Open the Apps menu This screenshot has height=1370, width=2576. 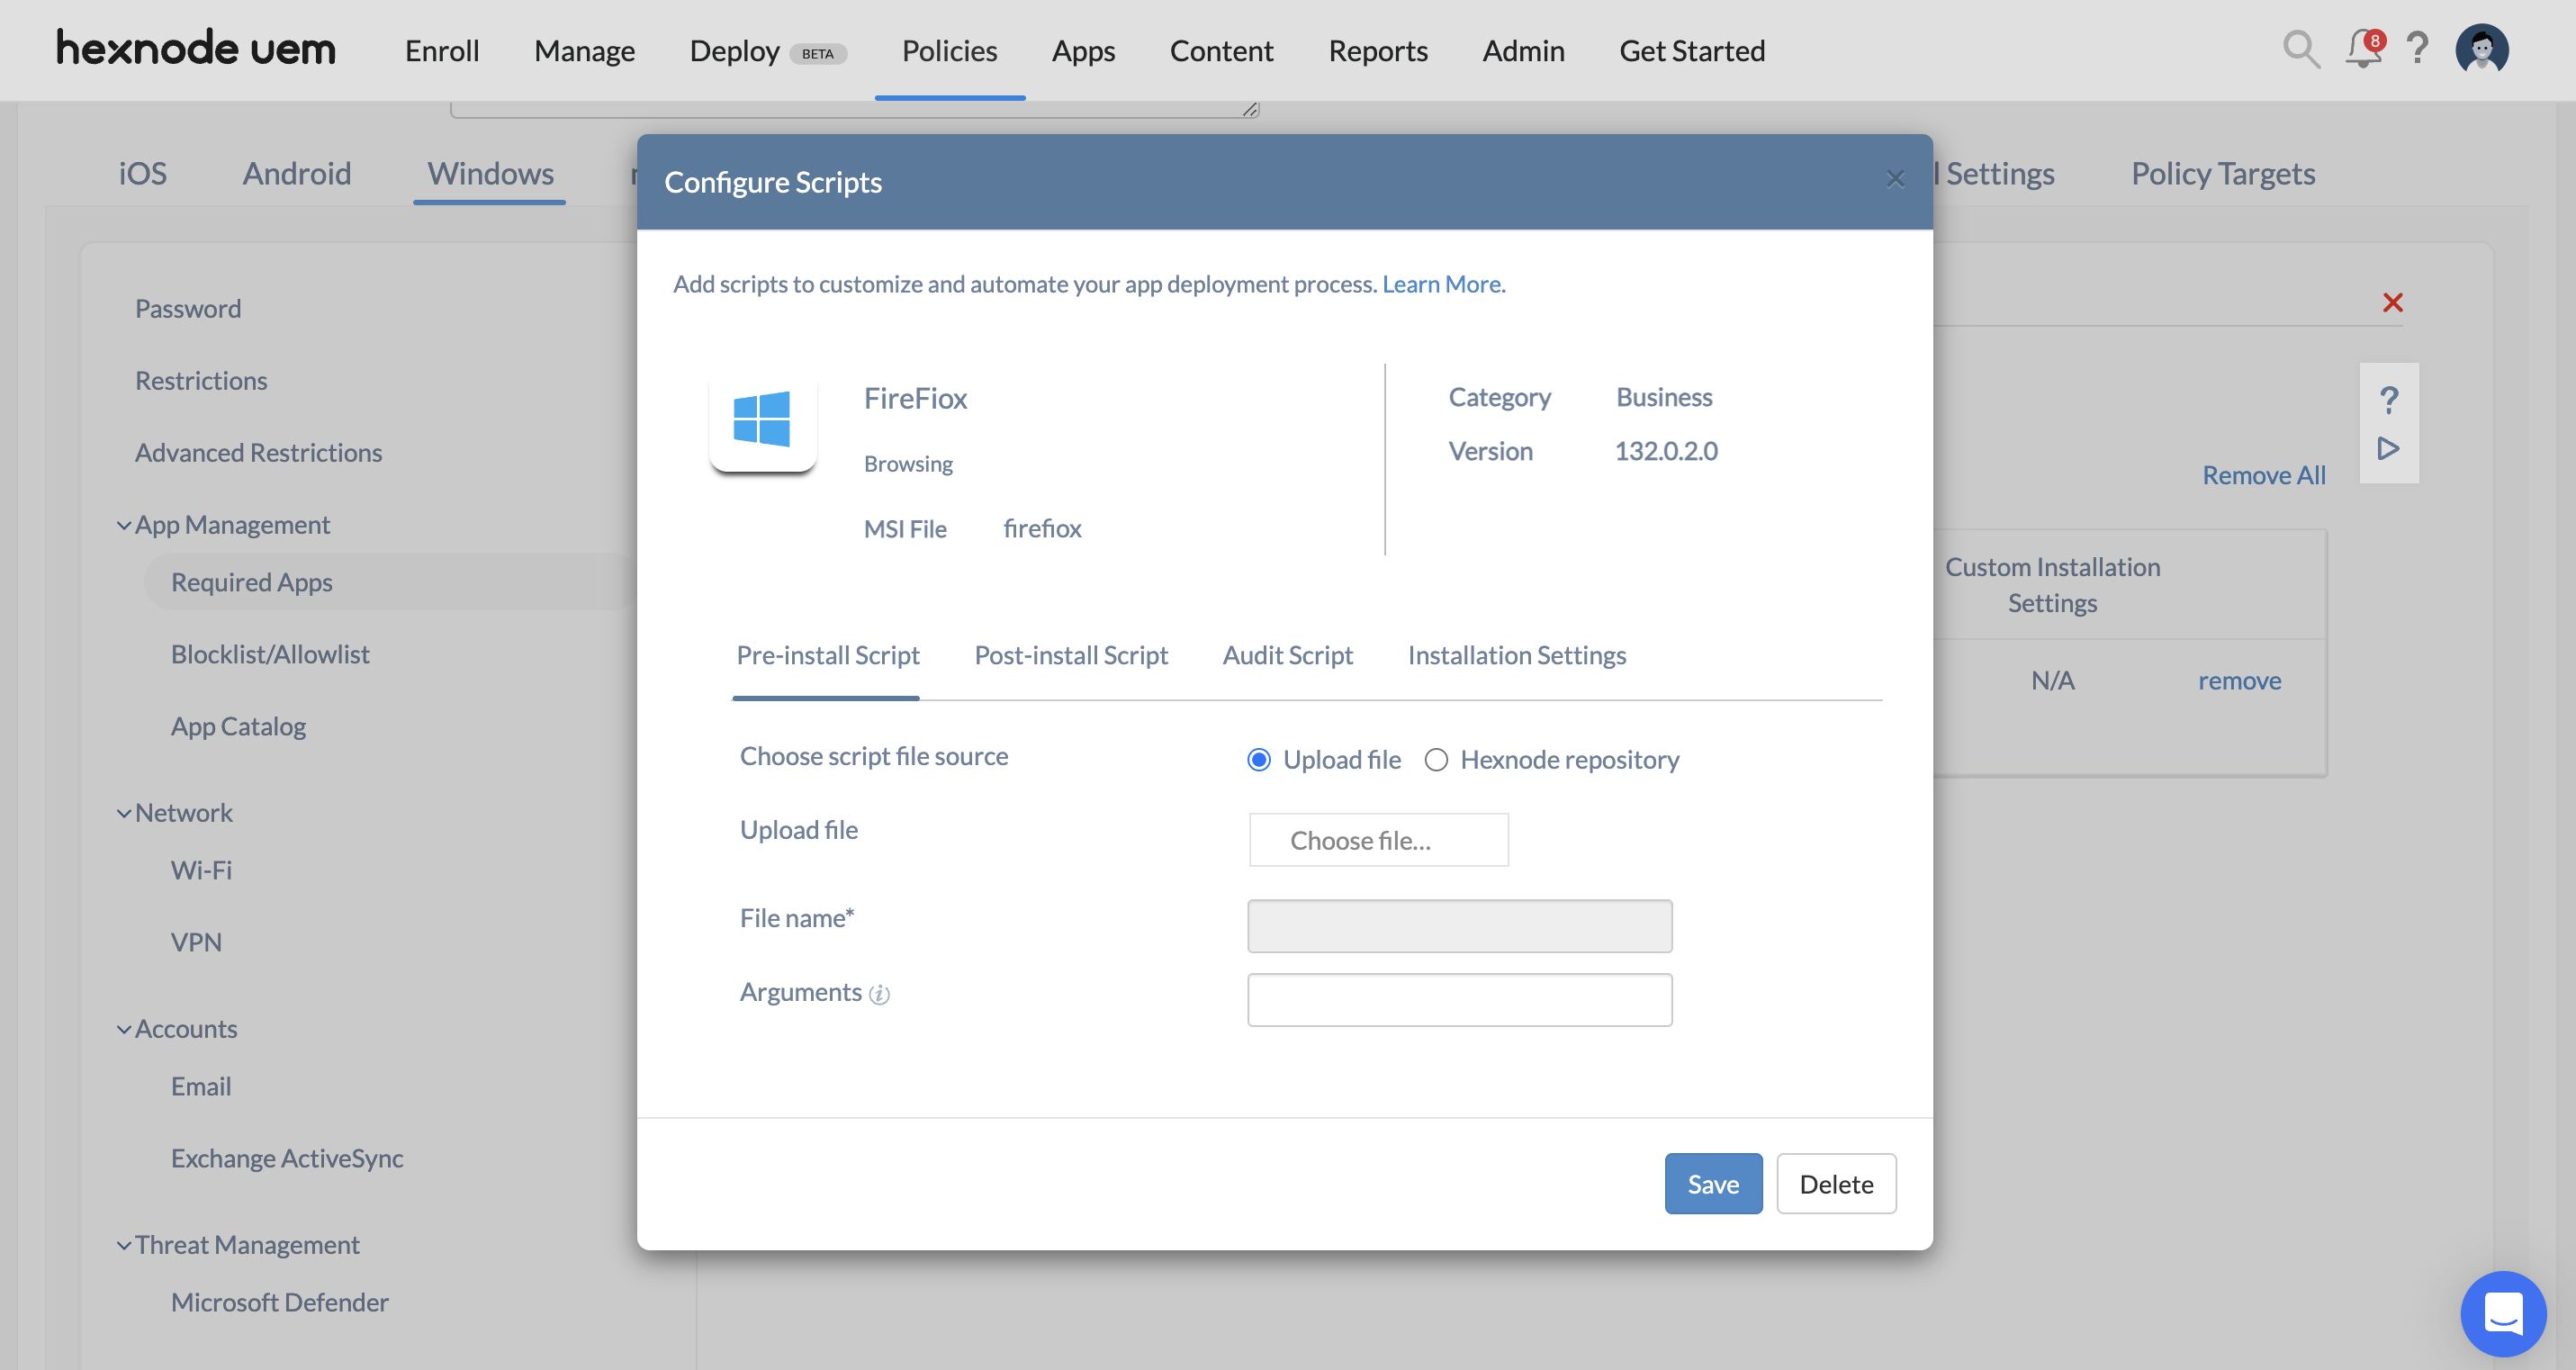click(1083, 50)
